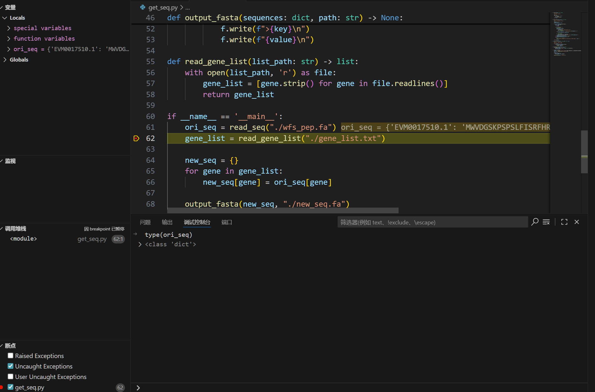Collapse the Locals section
Image resolution: width=595 pixels, height=392 pixels.
tap(5, 18)
